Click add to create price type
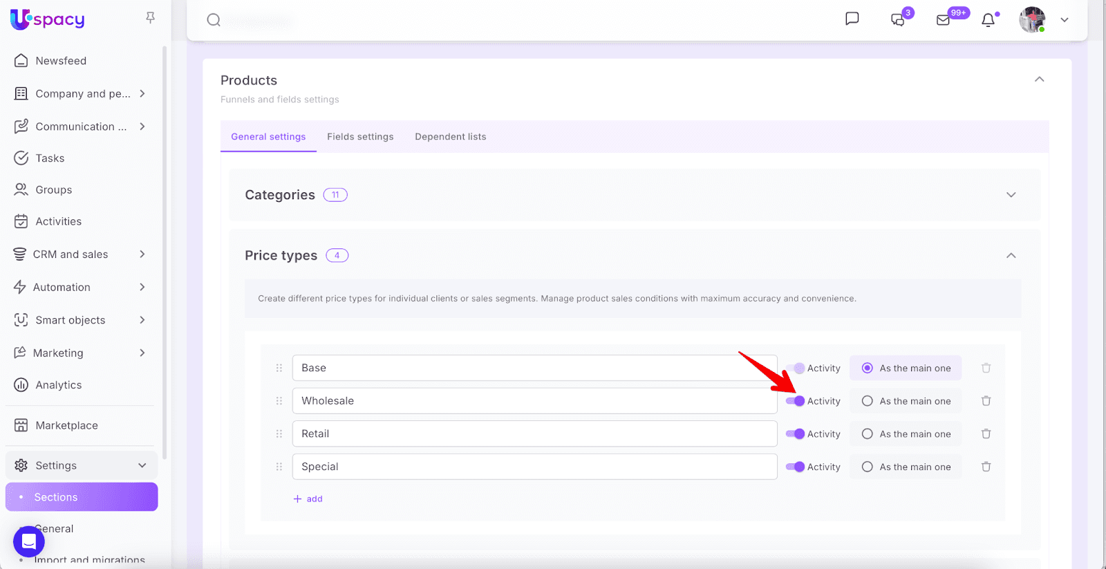The image size is (1106, 569). (308, 498)
